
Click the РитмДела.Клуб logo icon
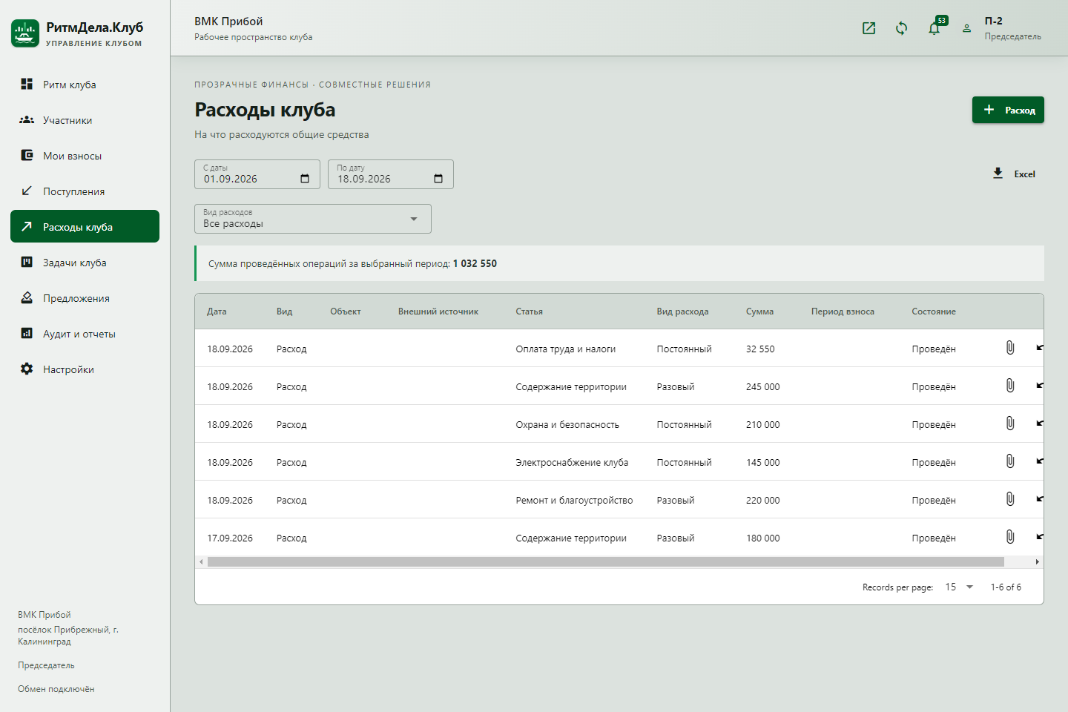pos(25,33)
